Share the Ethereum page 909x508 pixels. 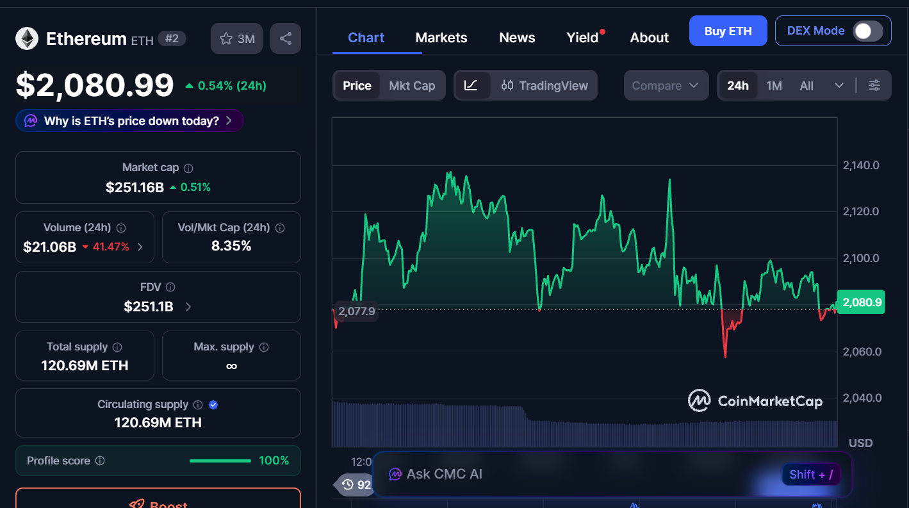285,38
